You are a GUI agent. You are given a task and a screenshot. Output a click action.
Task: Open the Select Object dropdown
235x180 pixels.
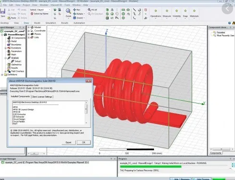pos(40,10)
